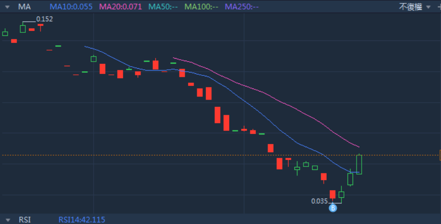Click the red candlestick above the B marker
The image size is (441, 224).
333,195
